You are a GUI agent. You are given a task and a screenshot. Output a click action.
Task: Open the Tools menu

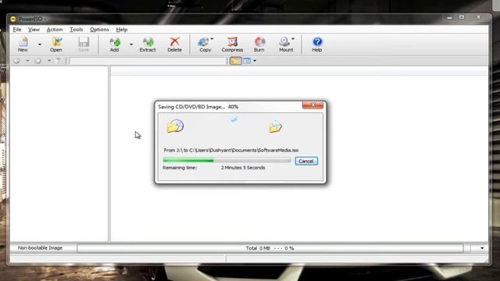click(x=77, y=30)
